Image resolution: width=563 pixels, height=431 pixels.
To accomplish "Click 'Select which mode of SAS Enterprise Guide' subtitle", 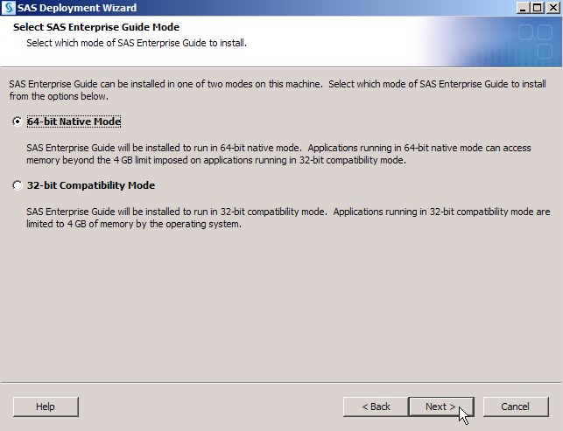I will [x=137, y=43].
